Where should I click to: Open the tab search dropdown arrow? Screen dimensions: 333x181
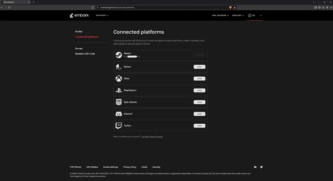314,2
